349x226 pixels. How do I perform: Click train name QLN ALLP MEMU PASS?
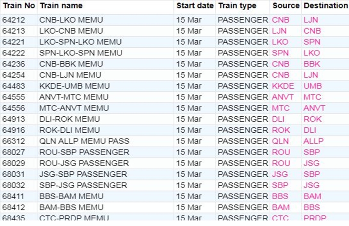[84, 141]
